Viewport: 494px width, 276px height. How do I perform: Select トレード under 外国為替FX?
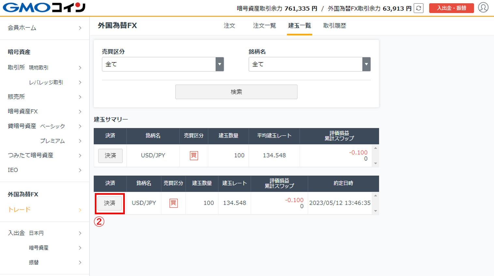tap(44, 210)
